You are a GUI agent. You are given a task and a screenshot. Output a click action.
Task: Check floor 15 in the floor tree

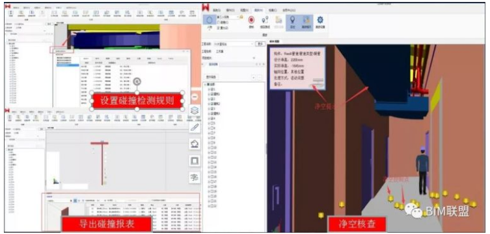click(212, 172)
